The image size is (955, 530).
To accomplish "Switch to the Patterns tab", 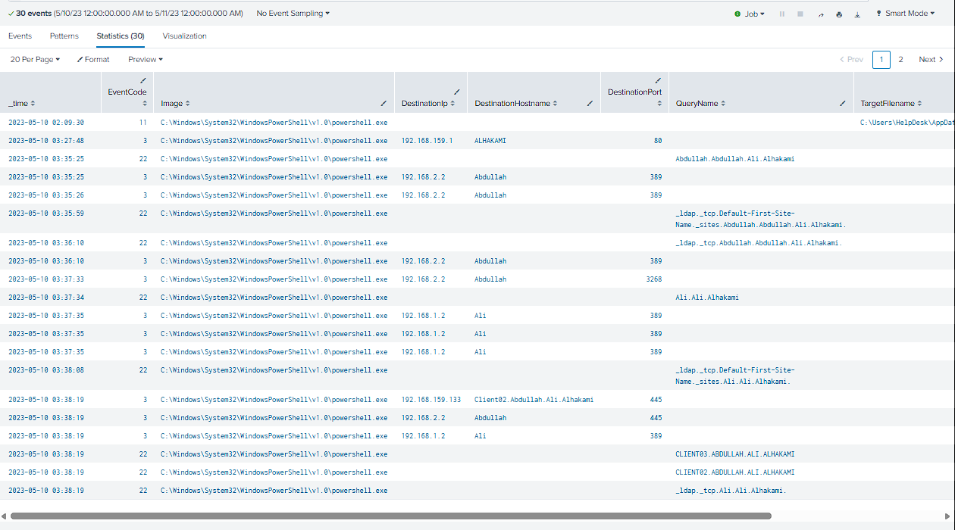I will (64, 36).
